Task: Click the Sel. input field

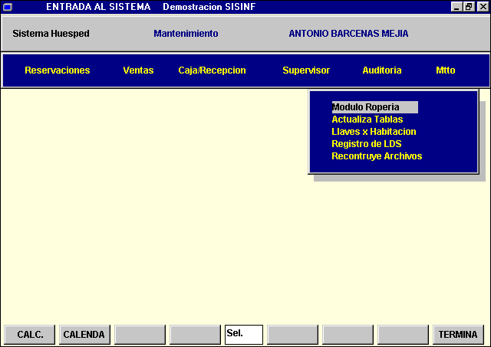Action: click(x=243, y=335)
